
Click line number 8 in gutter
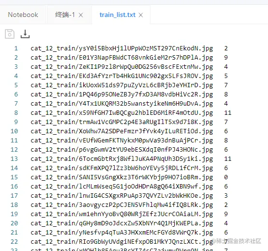[16, 113]
